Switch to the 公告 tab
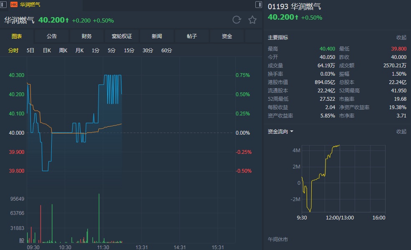Image resolution: width=411 pixels, height=250 pixels. tap(52, 36)
